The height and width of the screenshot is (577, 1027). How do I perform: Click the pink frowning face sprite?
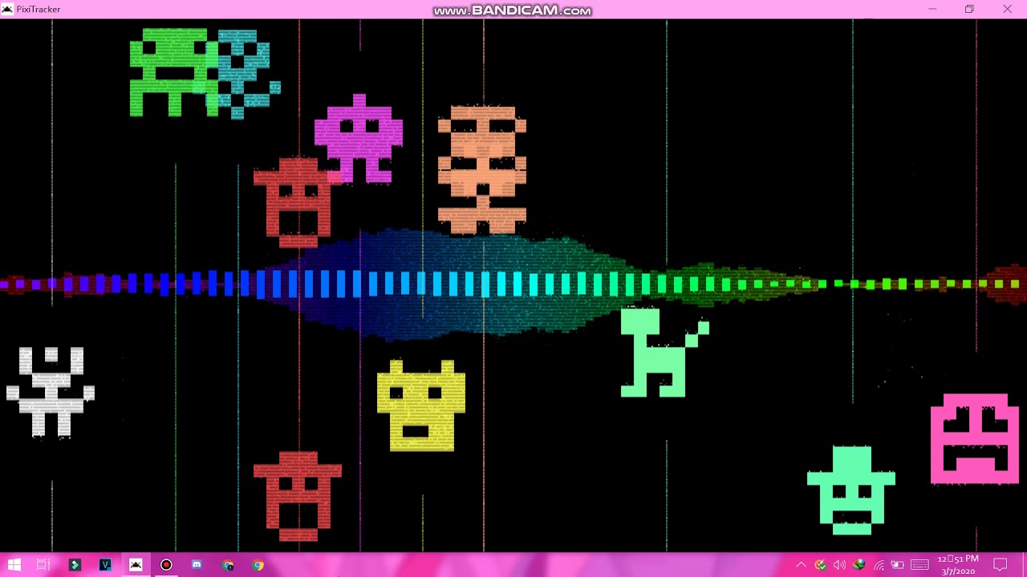point(975,439)
